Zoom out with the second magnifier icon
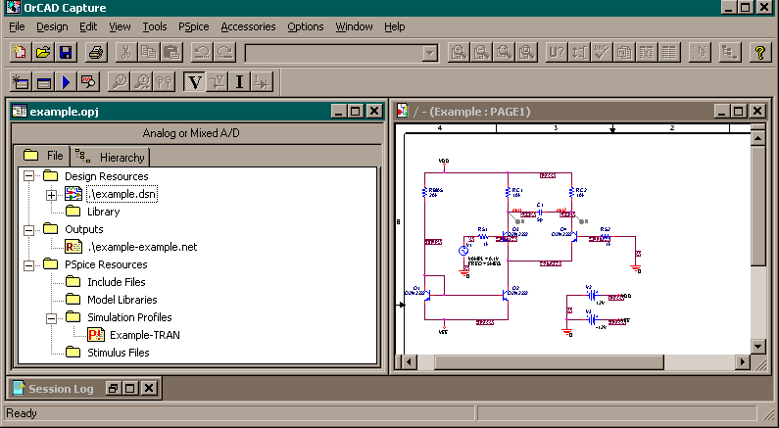This screenshot has height=428, width=779. tap(481, 52)
